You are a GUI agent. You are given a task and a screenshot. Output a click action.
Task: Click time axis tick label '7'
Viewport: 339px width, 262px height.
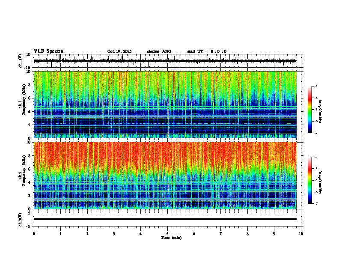(x=221, y=234)
